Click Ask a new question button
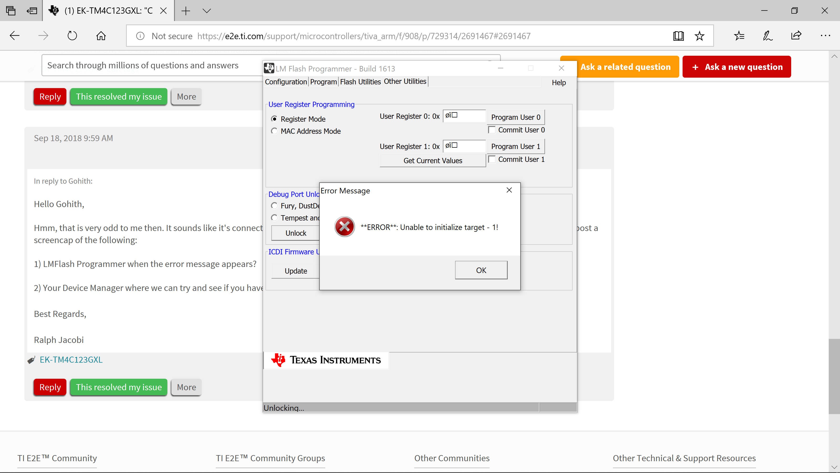 pos(737,66)
